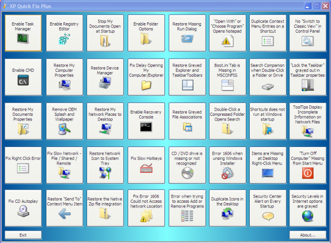The width and height of the screenshot is (331, 243).
Task: Click the Stop My Documents Open at Startup folder icon
Action: (105, 41)
